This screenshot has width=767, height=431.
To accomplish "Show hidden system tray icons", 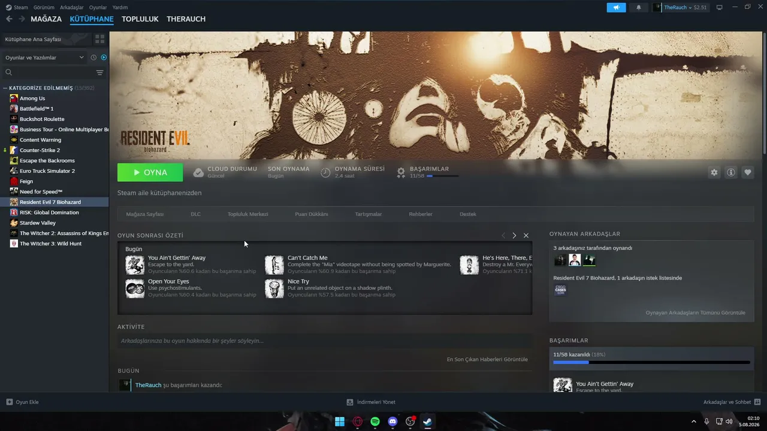I will 694,421.
